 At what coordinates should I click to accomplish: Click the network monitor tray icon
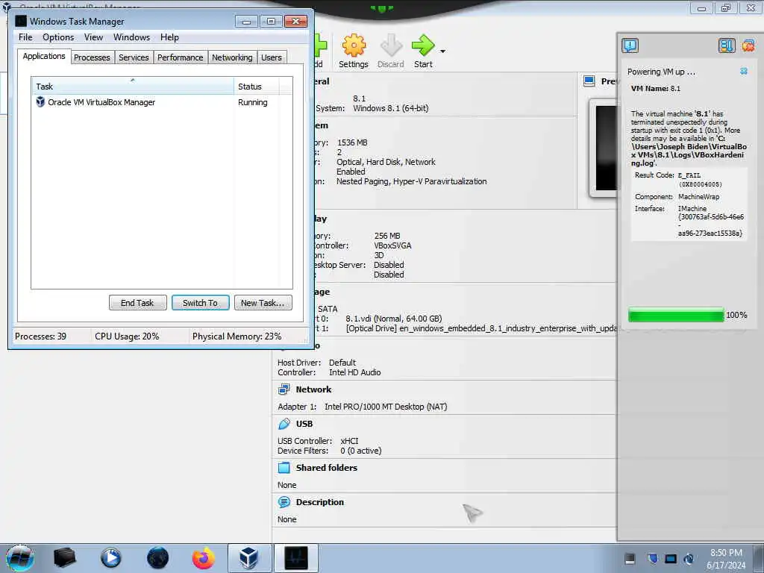click(671, 558)
